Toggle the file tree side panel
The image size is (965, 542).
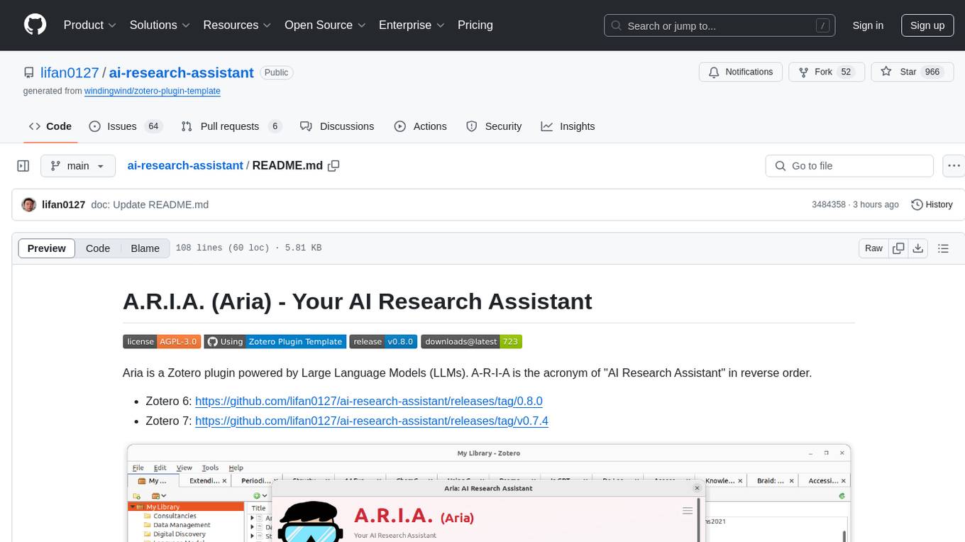23,165
